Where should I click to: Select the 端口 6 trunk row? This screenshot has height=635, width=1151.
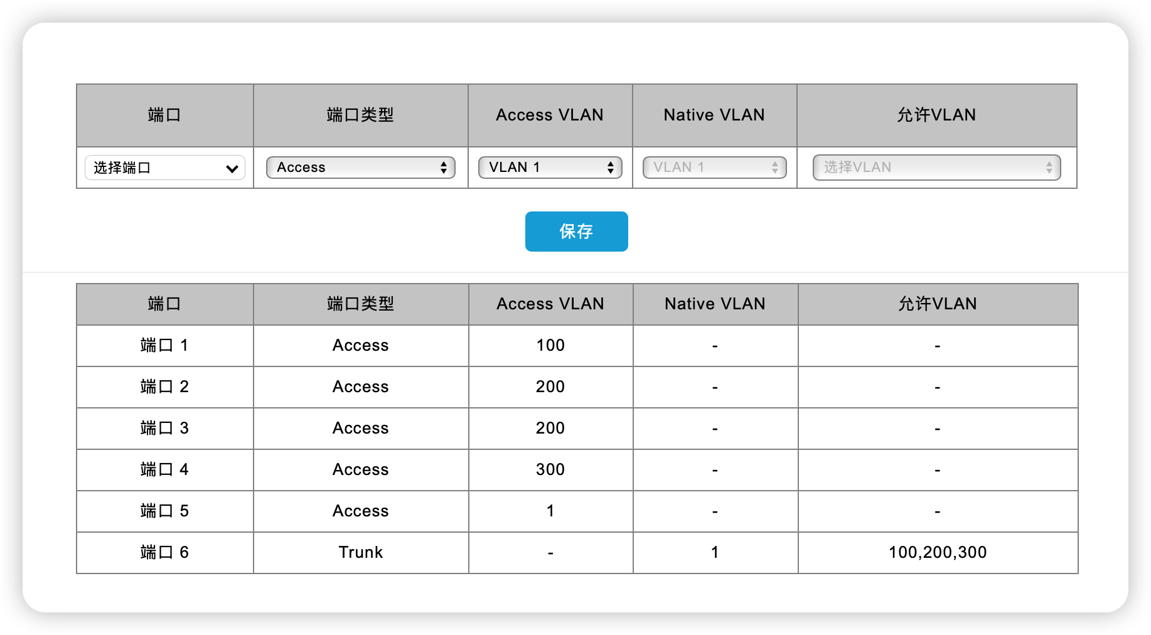(164, 553)
